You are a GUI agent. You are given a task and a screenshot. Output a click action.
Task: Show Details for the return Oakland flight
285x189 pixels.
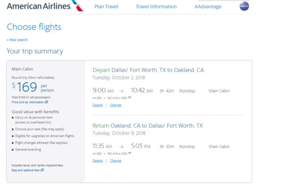tap(97, 160)
